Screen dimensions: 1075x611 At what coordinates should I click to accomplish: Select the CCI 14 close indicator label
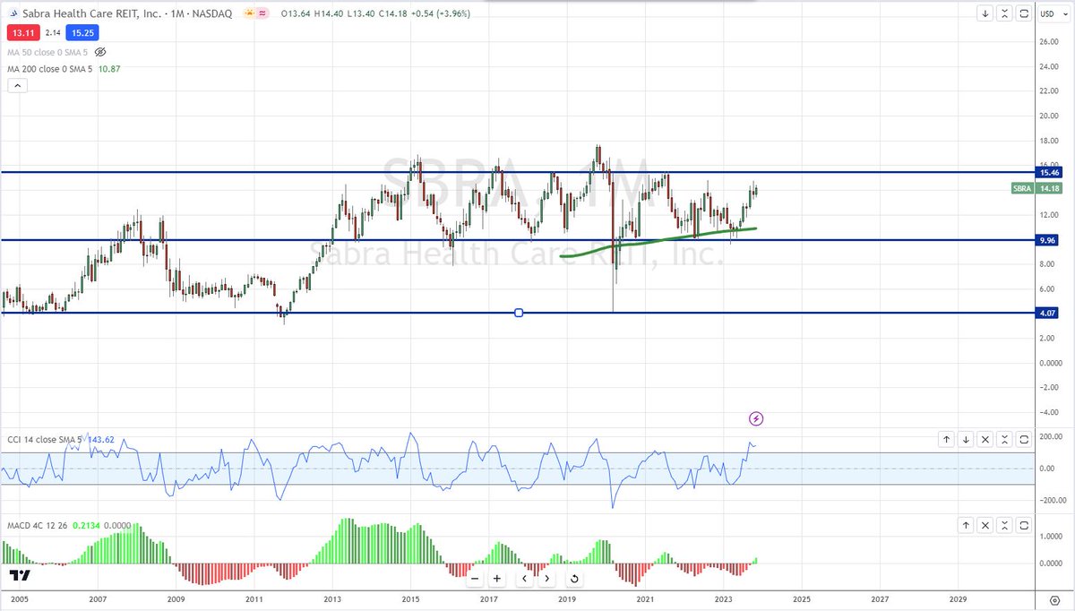[x=44, y=440]
